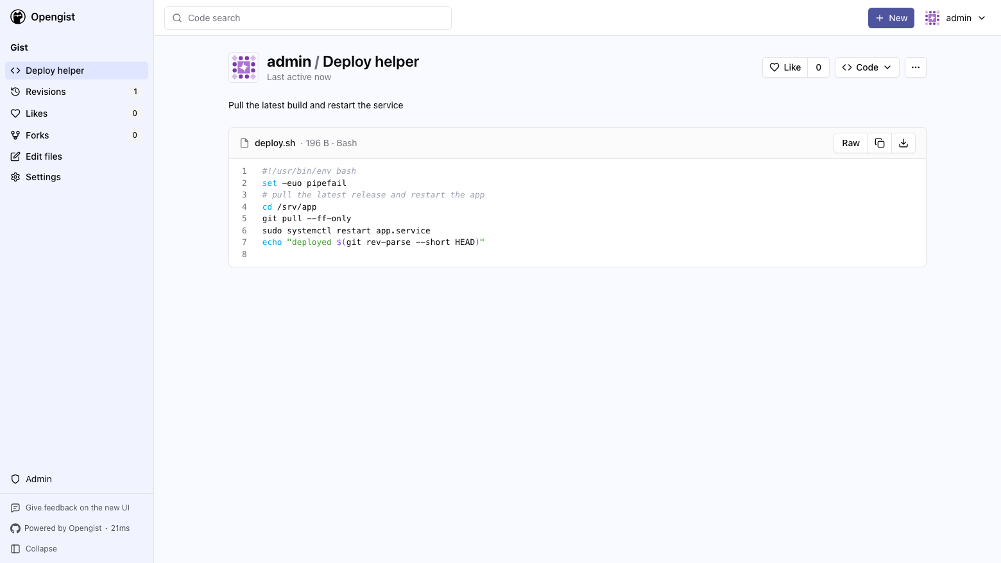Click the admin avatar beside gist title
This screenshot has width=1001, height=563.
point(244,67)
